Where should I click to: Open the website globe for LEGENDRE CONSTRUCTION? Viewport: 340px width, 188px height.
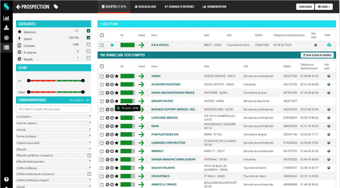click(x=329, y=143)
